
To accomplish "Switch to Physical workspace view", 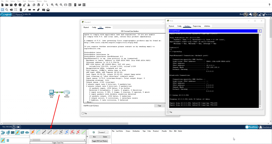I will point(18,15).
